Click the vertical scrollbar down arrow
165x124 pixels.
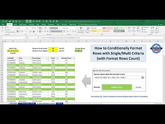tap(164, 101)
